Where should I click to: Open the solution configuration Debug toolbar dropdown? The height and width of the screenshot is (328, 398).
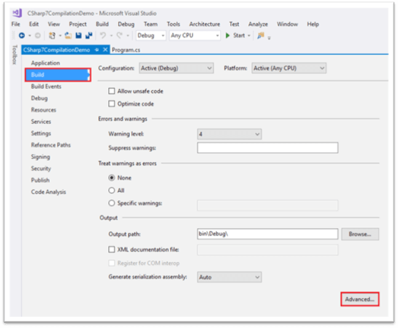(x=151, y=36)
